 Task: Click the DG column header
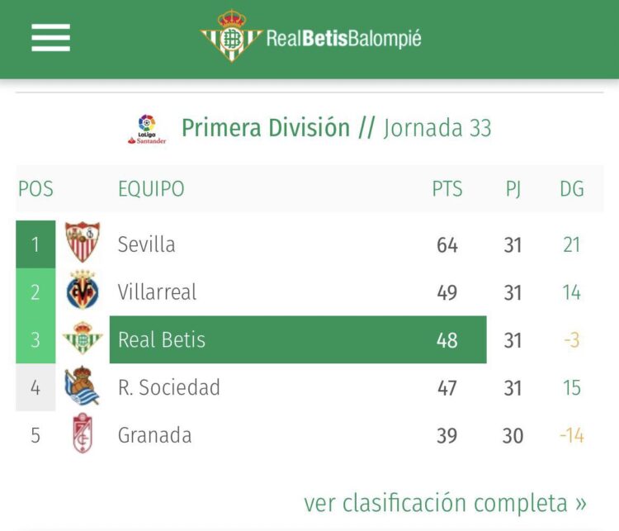tap(572, 188)
